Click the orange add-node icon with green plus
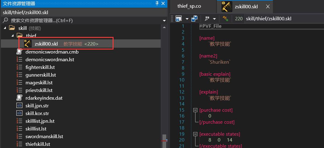The height and width of the screenshot is (148, 324). pos(226,18)
